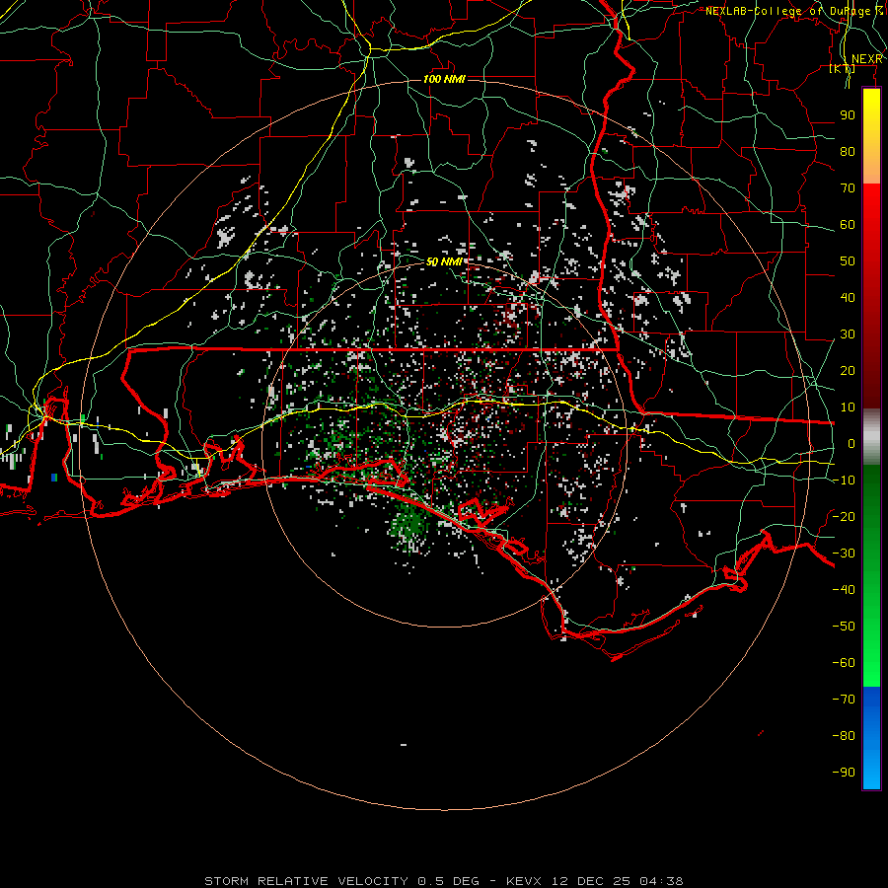This screenshot has height=888, width=888.
Task: Click the -20 value on the velocity scale
Action: click(x=844, y=517)
